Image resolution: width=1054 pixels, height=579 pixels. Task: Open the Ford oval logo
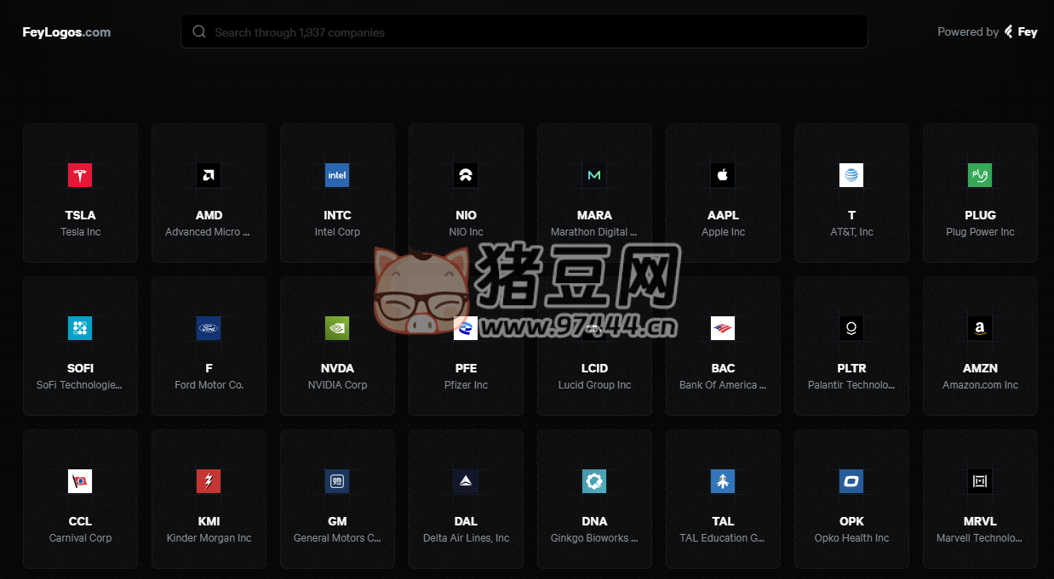[x=209, y=328]
